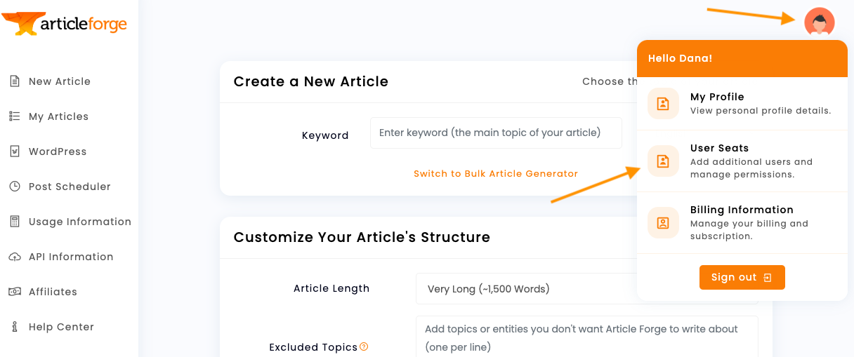
Task: Click the New Article document icon
Action: click(x=14, y=81)
